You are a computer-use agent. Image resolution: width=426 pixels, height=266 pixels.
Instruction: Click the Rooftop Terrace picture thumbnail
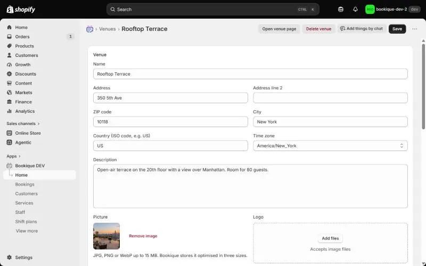(x=106, y=236)
